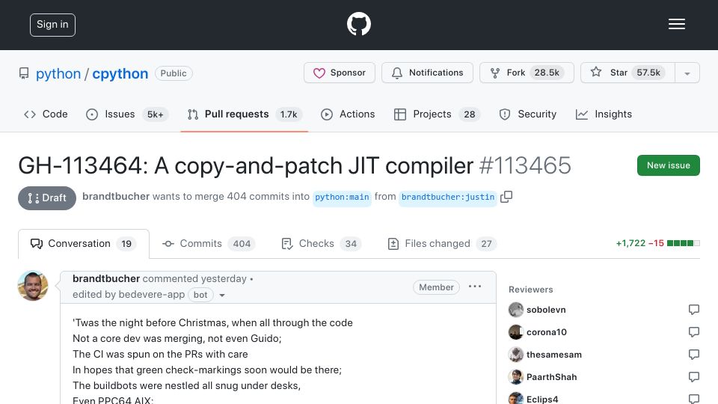Click corona10's avatar
The image size is (718, 404).
tap(516, 332)
